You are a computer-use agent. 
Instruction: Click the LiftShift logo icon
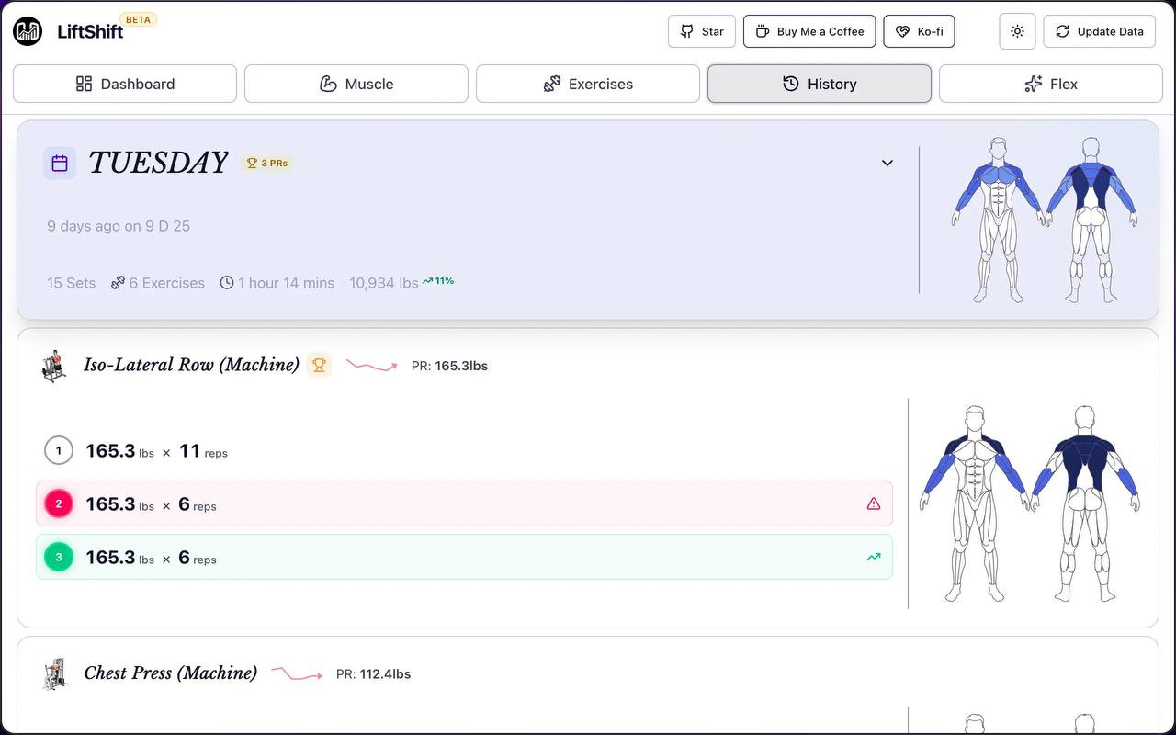(28, 31)
